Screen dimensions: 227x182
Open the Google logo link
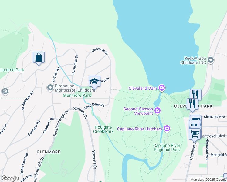pyautogui.click(x=10, y=178)
